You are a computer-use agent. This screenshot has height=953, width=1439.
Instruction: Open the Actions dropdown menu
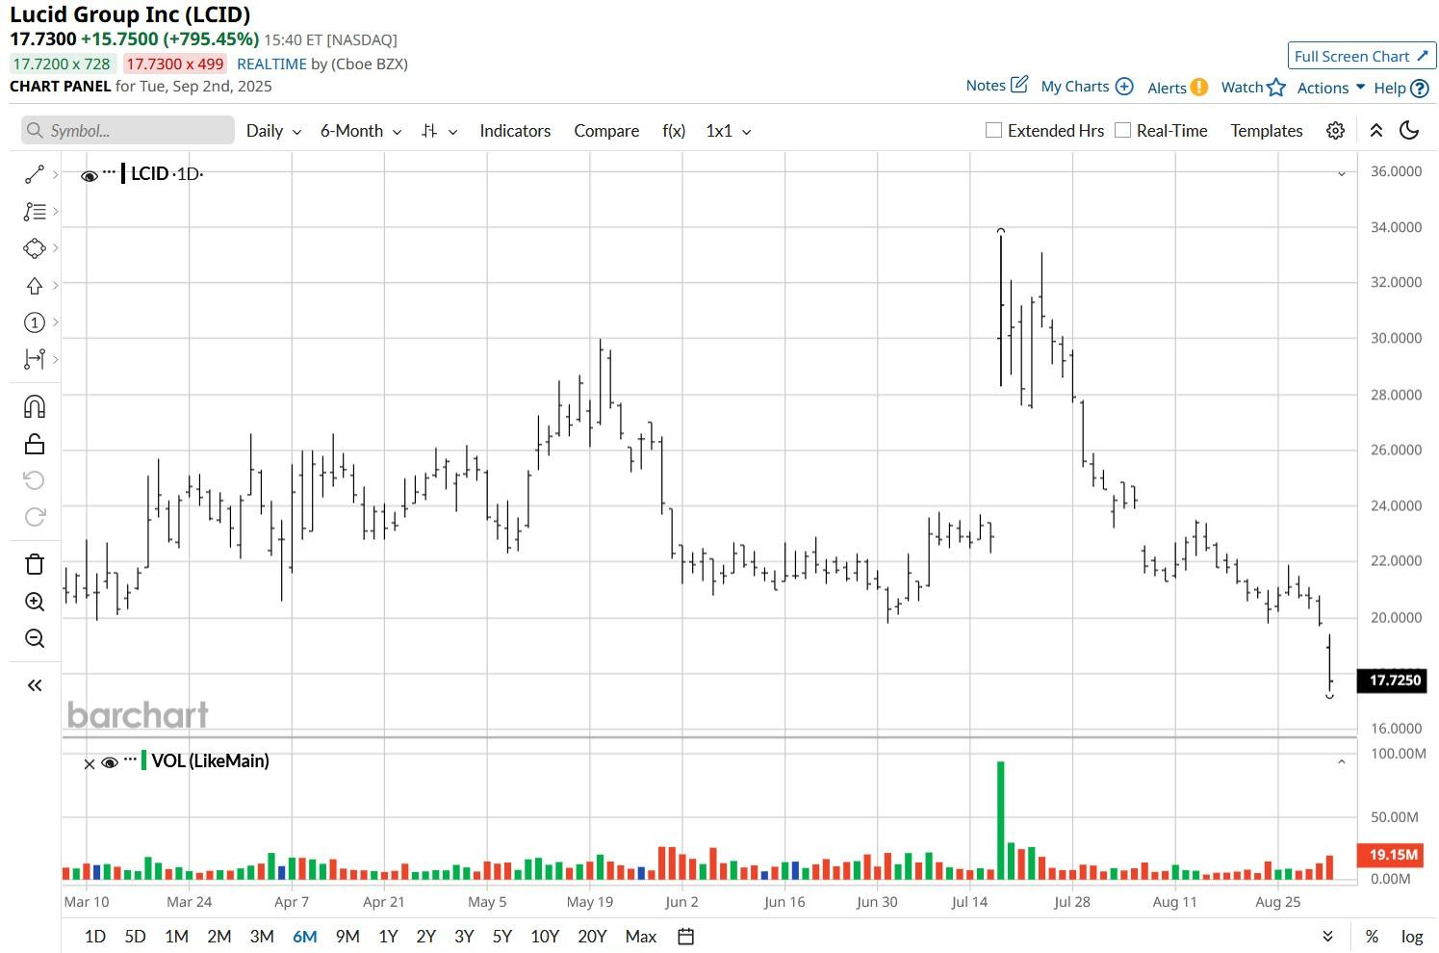pyautogui.click(x=1331, y=88)
